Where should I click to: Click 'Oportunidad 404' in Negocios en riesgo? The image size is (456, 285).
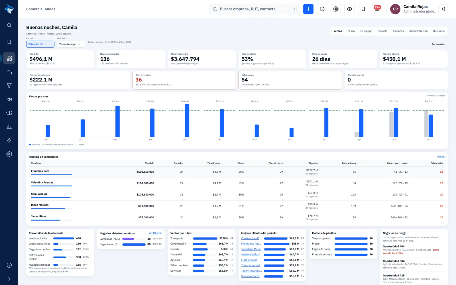pos(394,247)
